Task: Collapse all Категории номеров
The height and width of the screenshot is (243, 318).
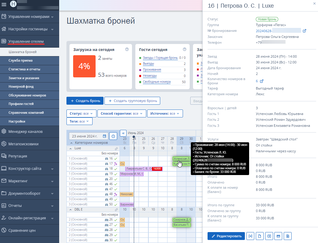Action: click(71, 143)
